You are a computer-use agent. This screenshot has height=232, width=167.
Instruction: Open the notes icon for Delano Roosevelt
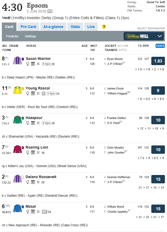point(33,182)
